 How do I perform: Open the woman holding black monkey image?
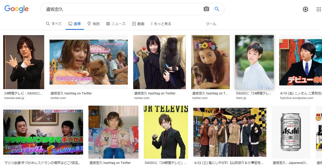(159, 62)
